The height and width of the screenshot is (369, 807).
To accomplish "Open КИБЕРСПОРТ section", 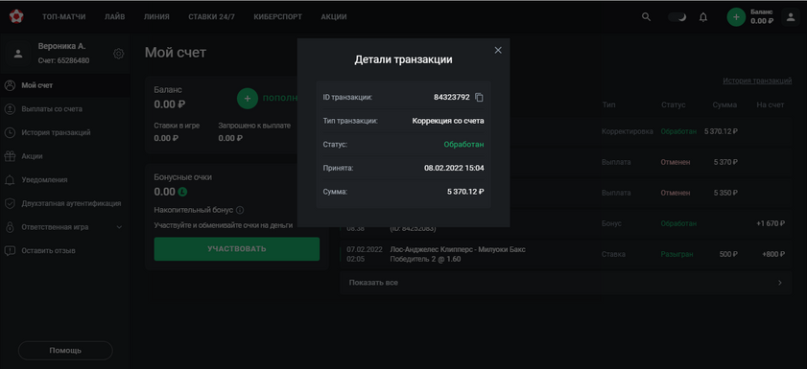I will pos(278,17).
